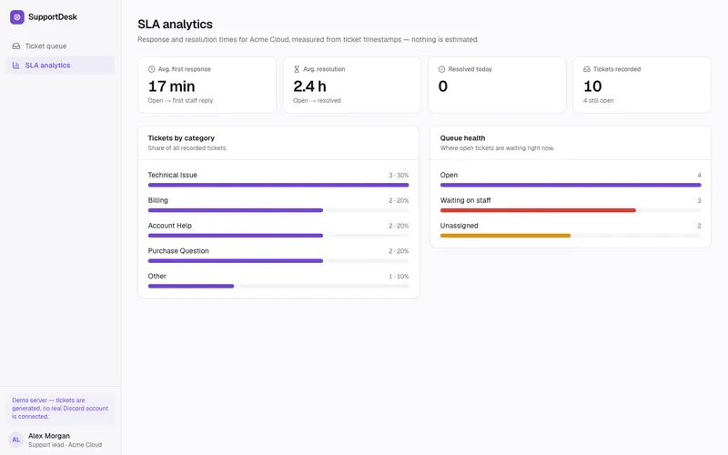Click the Resolved today value 0
The height and width of the screenshot is (455, 728).
pos(443,86)
